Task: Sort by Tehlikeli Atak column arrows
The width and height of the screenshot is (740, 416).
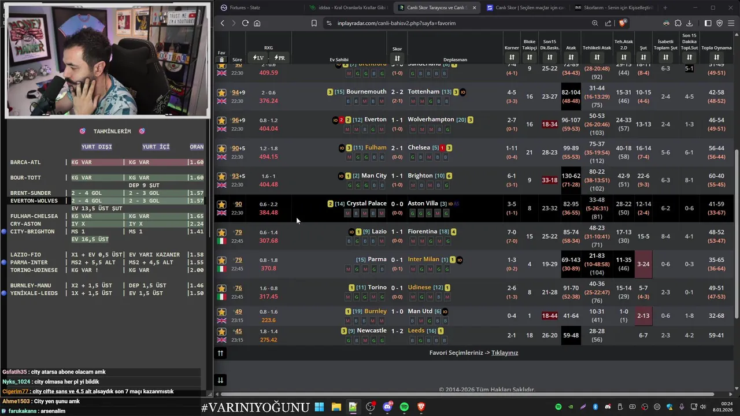Action: [597, 57]
